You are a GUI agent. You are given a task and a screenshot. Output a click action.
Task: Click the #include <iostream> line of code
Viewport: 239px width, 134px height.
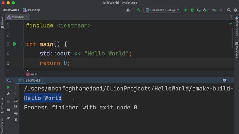(58, 25)
